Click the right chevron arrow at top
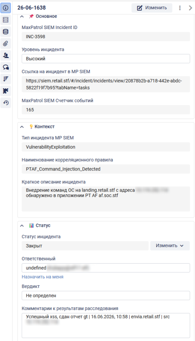The image size is (195, 341). pyautogui.click(x=191, y=8)
